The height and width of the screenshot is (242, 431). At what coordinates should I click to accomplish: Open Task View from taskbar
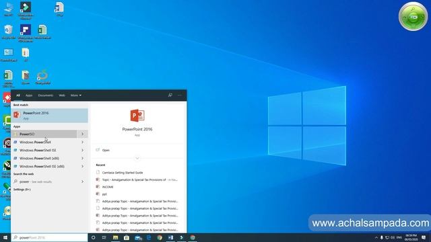point(104,237)
